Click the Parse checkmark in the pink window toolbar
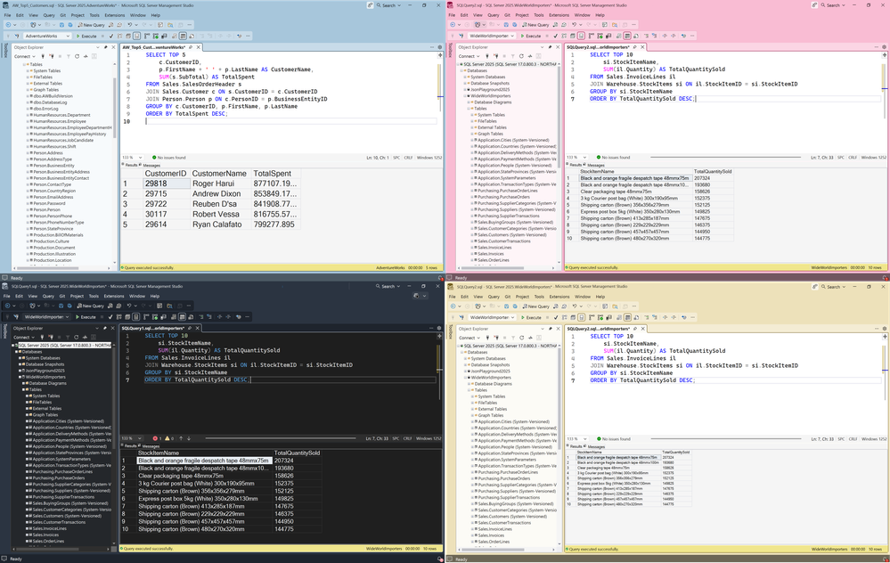 [556, 36]
